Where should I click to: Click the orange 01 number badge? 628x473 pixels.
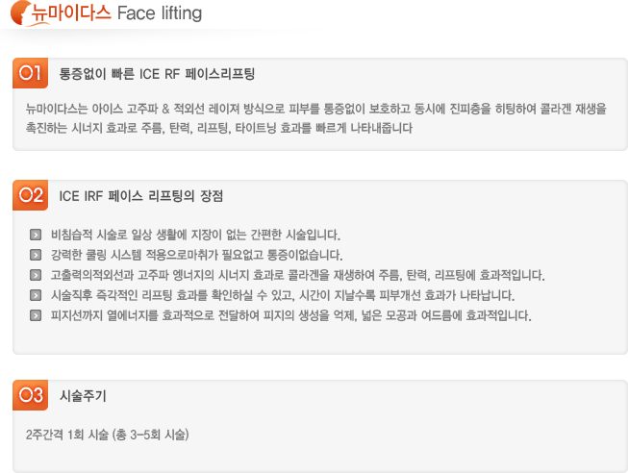click(x=30, y=73)
